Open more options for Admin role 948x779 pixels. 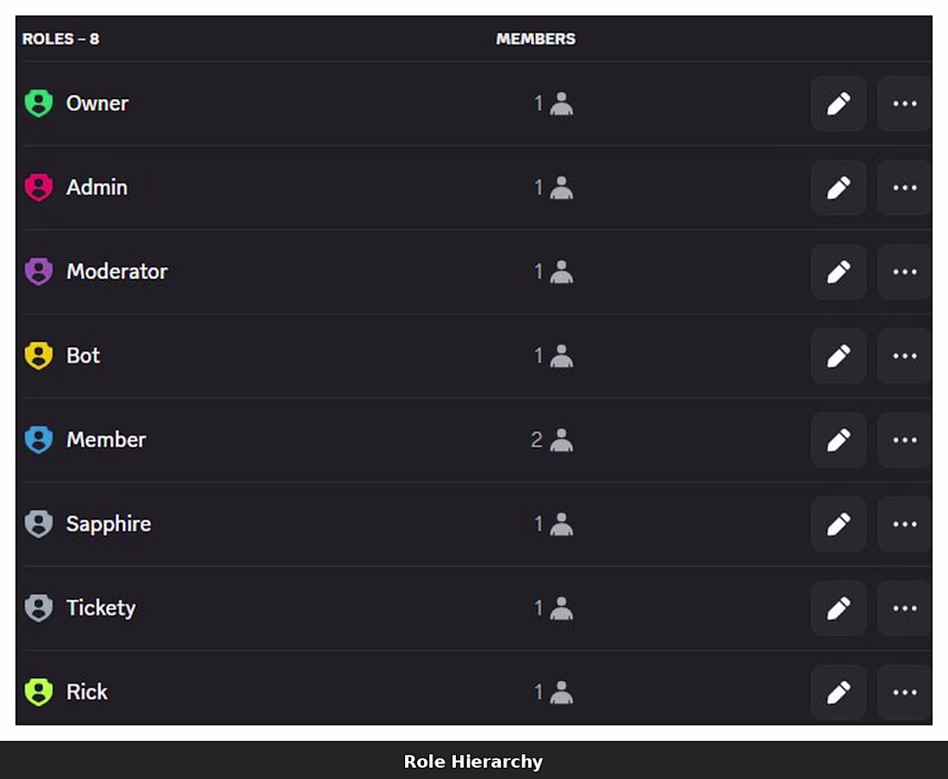904,188
